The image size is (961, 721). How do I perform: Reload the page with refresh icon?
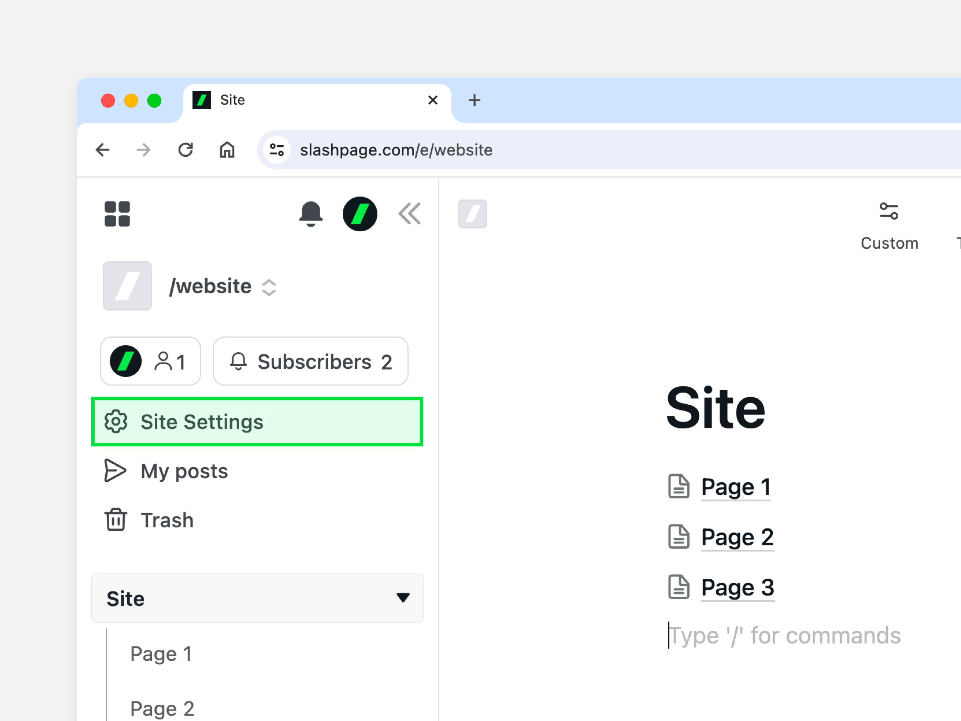click(x=185, y=150)
